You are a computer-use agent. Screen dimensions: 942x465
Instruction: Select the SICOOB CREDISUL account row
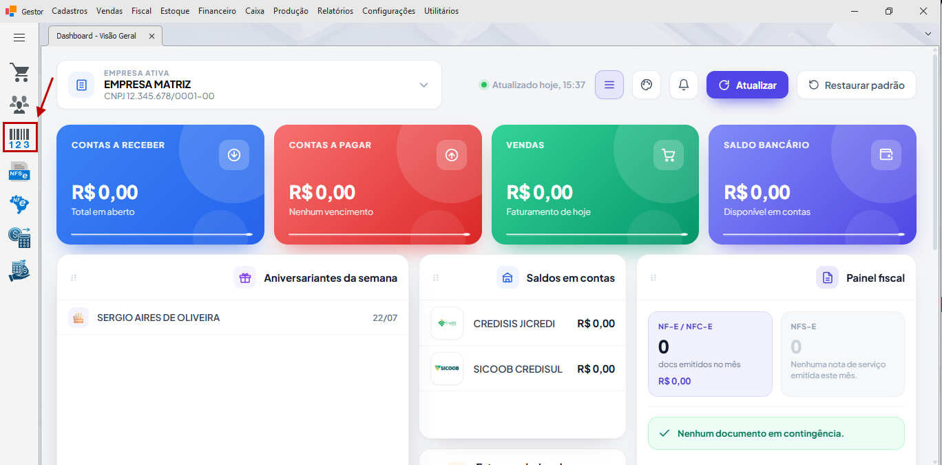523,369
